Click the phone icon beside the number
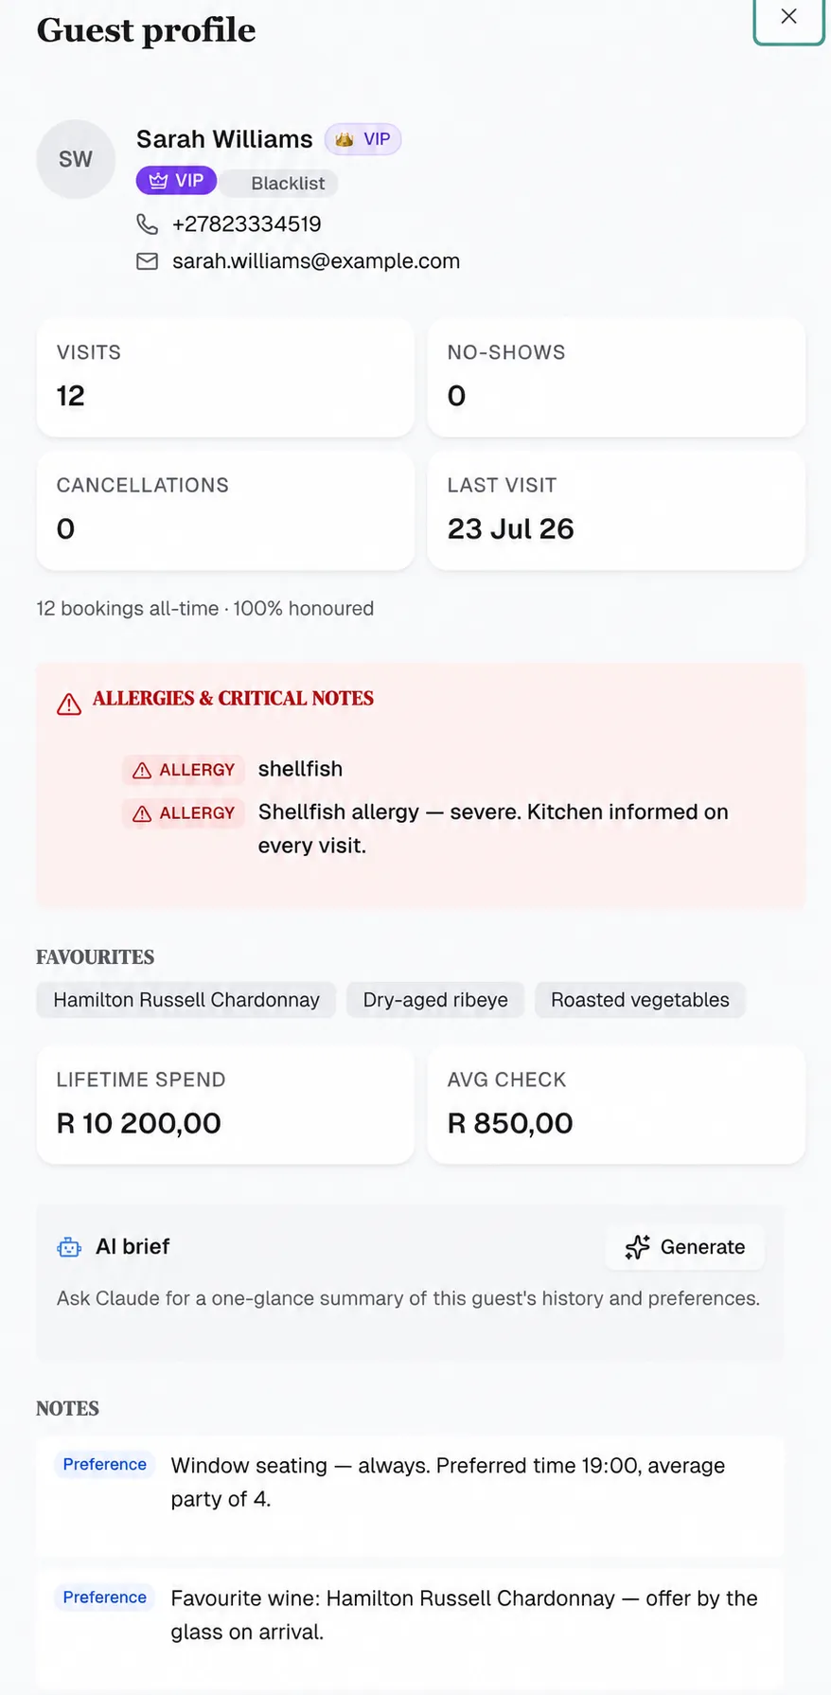831x1695 pixels. coord(148,224)
